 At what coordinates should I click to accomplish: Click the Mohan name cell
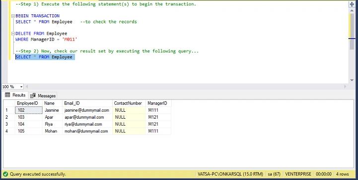point(52,131)
